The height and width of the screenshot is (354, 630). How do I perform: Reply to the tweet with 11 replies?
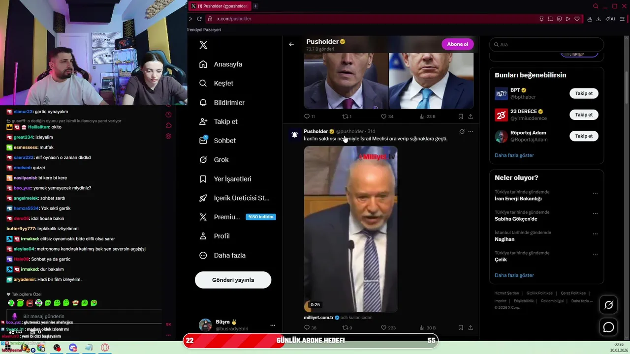point(309,117)
